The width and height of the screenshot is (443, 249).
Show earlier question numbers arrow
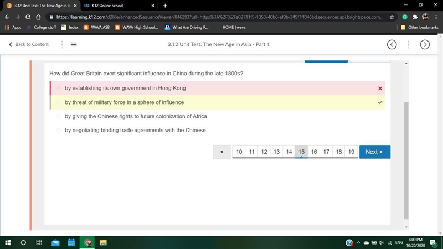221,152
